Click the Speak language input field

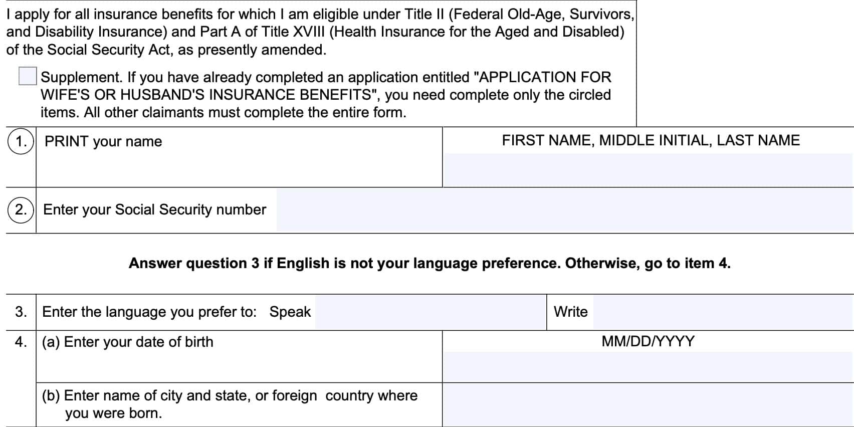[x=430, y=312]
